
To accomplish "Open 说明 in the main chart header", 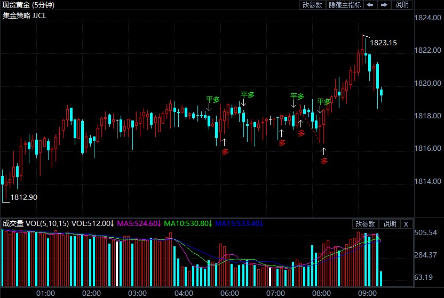I will 402,5.
